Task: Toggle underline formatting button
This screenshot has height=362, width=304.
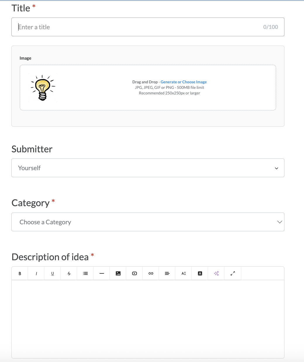Action: click(53, 273)
